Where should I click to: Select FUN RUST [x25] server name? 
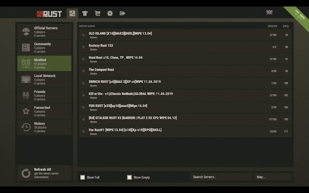[118, 106]
